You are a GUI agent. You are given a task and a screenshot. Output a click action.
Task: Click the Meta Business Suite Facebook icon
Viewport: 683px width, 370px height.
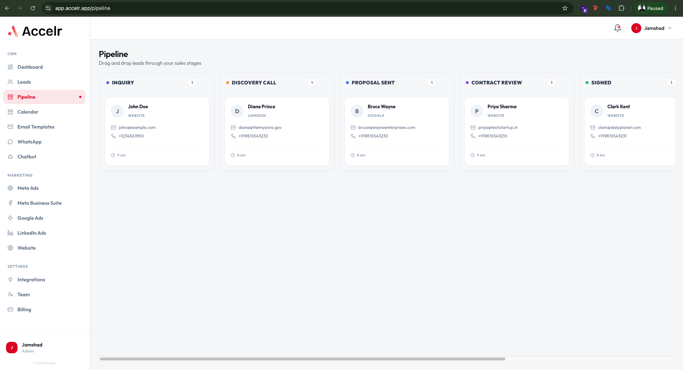coord(10,203)
